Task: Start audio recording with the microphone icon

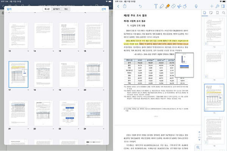Action: [x=196, y=6]
